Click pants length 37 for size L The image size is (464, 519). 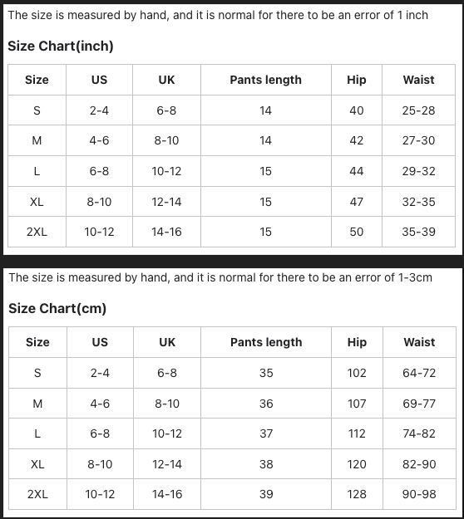(266, 433)
